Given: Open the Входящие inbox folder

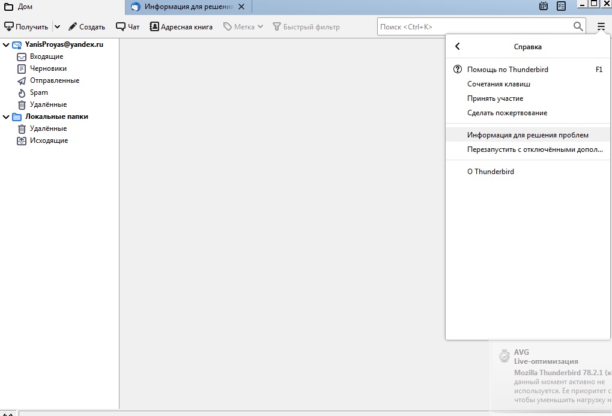Looking at the screenshot, I should tap(46, 56).
